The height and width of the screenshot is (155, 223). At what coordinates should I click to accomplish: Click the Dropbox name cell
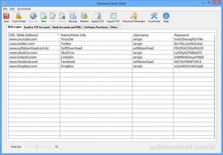pyautogui.click(x=96, y=66)
